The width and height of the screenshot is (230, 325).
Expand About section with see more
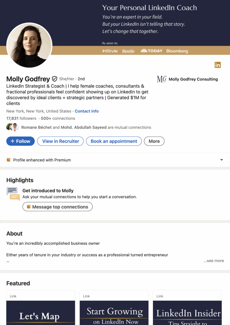[x=214, y=261]
